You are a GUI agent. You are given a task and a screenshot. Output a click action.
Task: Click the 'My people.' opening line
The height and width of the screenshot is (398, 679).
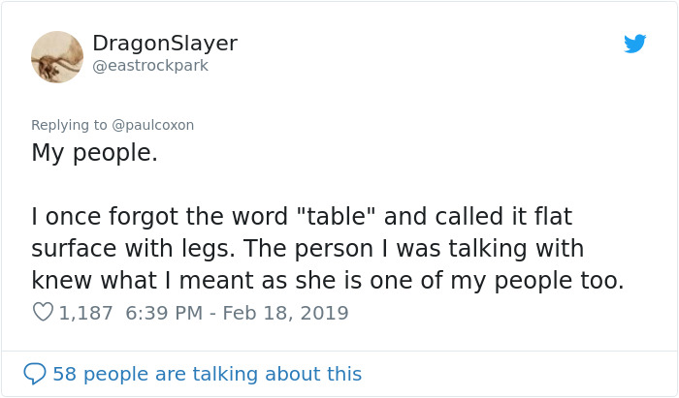(x=94, y=153)
